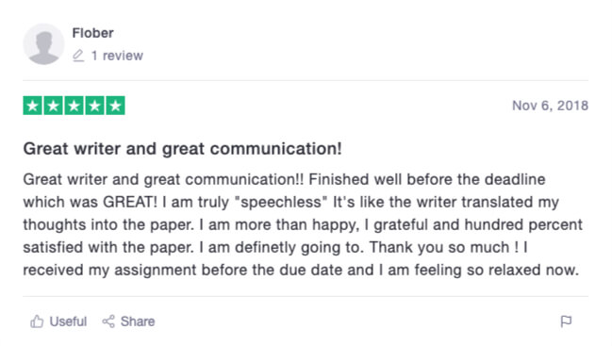The width and height of the screenshot is (612, 346).
Task: Open the bold review title heading
Action: (x=183, y=149)
